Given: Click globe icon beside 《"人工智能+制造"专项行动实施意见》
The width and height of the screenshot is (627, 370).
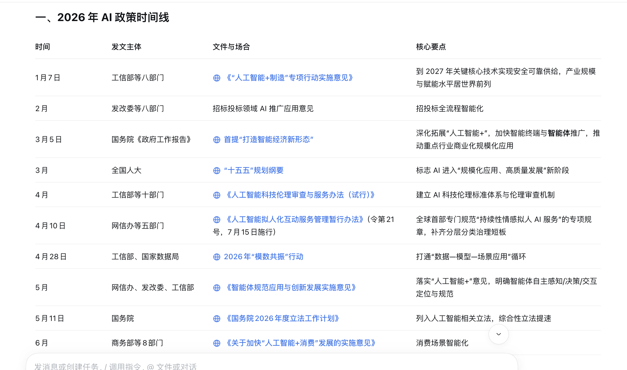Looking at the screenshot, I should pyautogui.click(x=217, y=78).
